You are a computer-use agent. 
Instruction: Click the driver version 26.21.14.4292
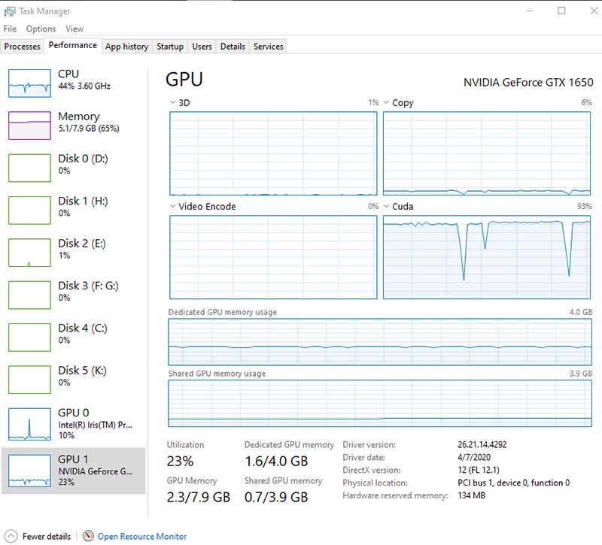[482, 444]
